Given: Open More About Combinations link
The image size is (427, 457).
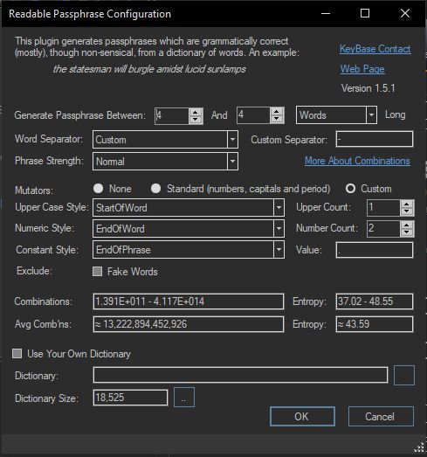Looking at the screenshot, I should pyautogui.click(x=357, y=161).
